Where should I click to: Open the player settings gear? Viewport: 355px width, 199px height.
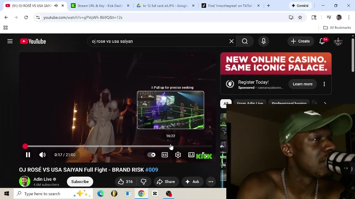tap(178, 155)
